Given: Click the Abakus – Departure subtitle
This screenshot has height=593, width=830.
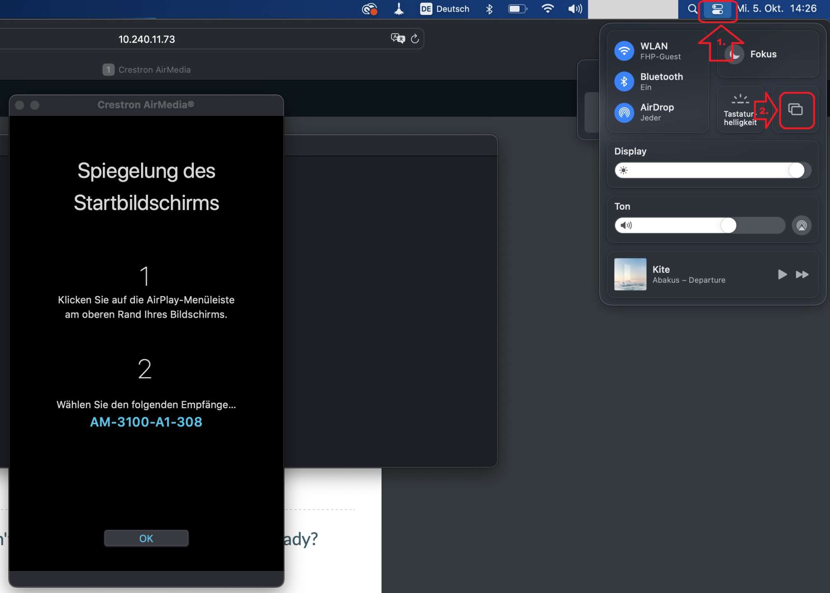Looking at the screenshot, I should [x=689, y=280].
